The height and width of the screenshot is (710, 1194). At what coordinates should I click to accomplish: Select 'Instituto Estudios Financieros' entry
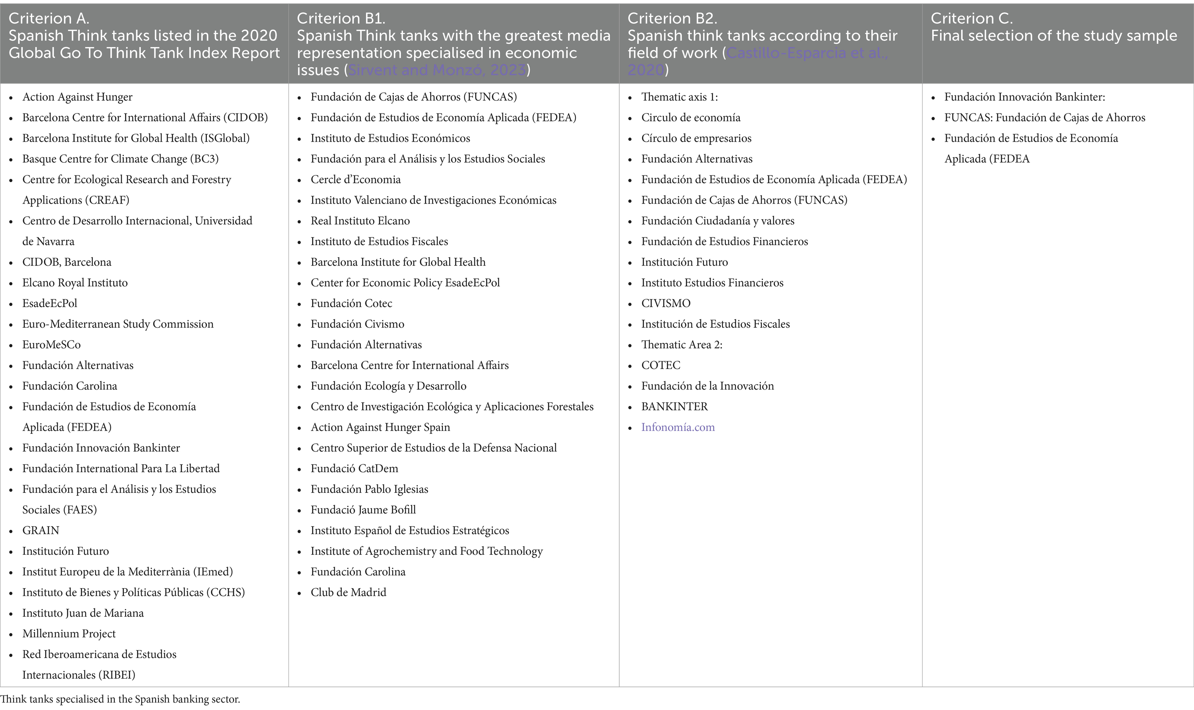coord(712,283)
